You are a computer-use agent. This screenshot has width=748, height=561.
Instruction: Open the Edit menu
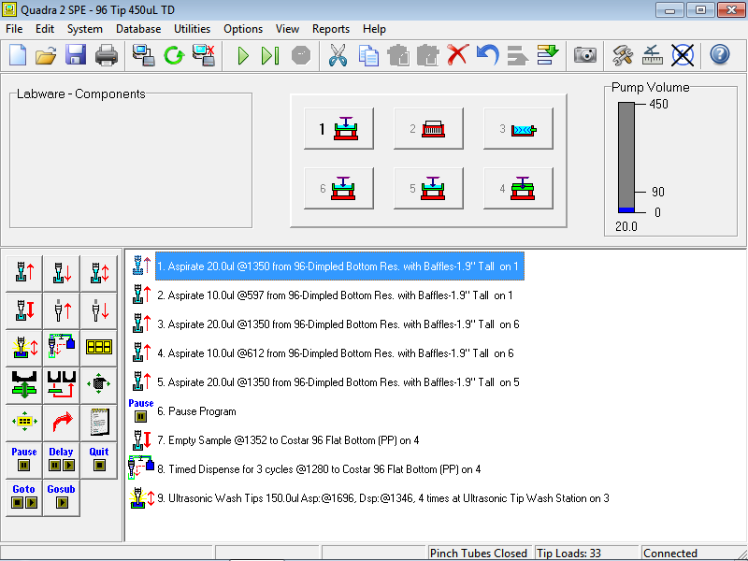pyautogui.click(x=45, y=29)
